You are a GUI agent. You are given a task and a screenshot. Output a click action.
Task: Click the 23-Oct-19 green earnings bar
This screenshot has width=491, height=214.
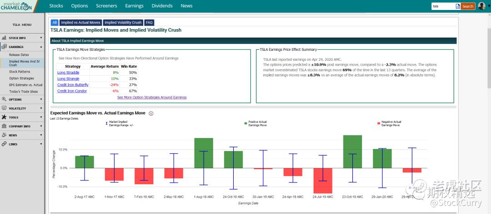pyautogui.click(x=353, y=151)
